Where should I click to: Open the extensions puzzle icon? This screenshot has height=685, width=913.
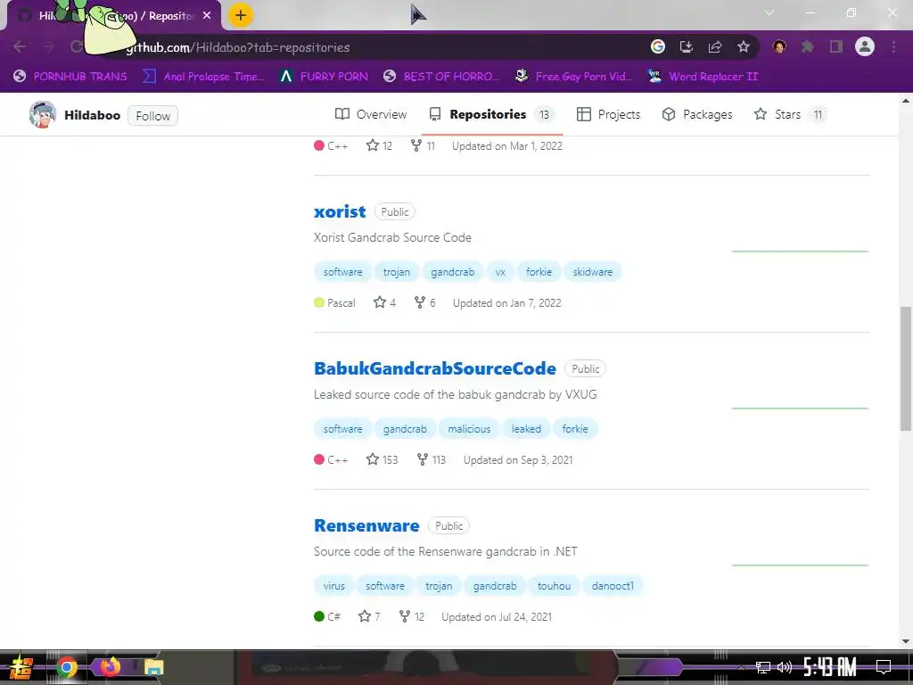(x=808, y=46)
